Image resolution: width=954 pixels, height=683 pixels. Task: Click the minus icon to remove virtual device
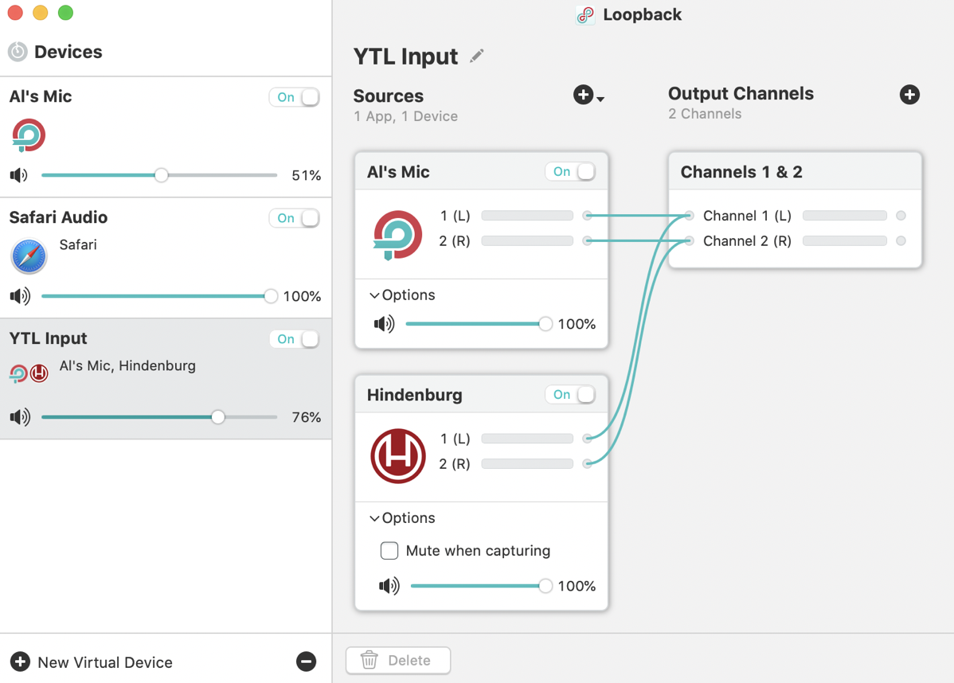pyautogui.click(x=306, y=662)
